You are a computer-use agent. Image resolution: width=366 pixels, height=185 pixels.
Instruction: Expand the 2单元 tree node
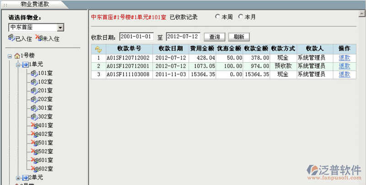pos(18,178)
